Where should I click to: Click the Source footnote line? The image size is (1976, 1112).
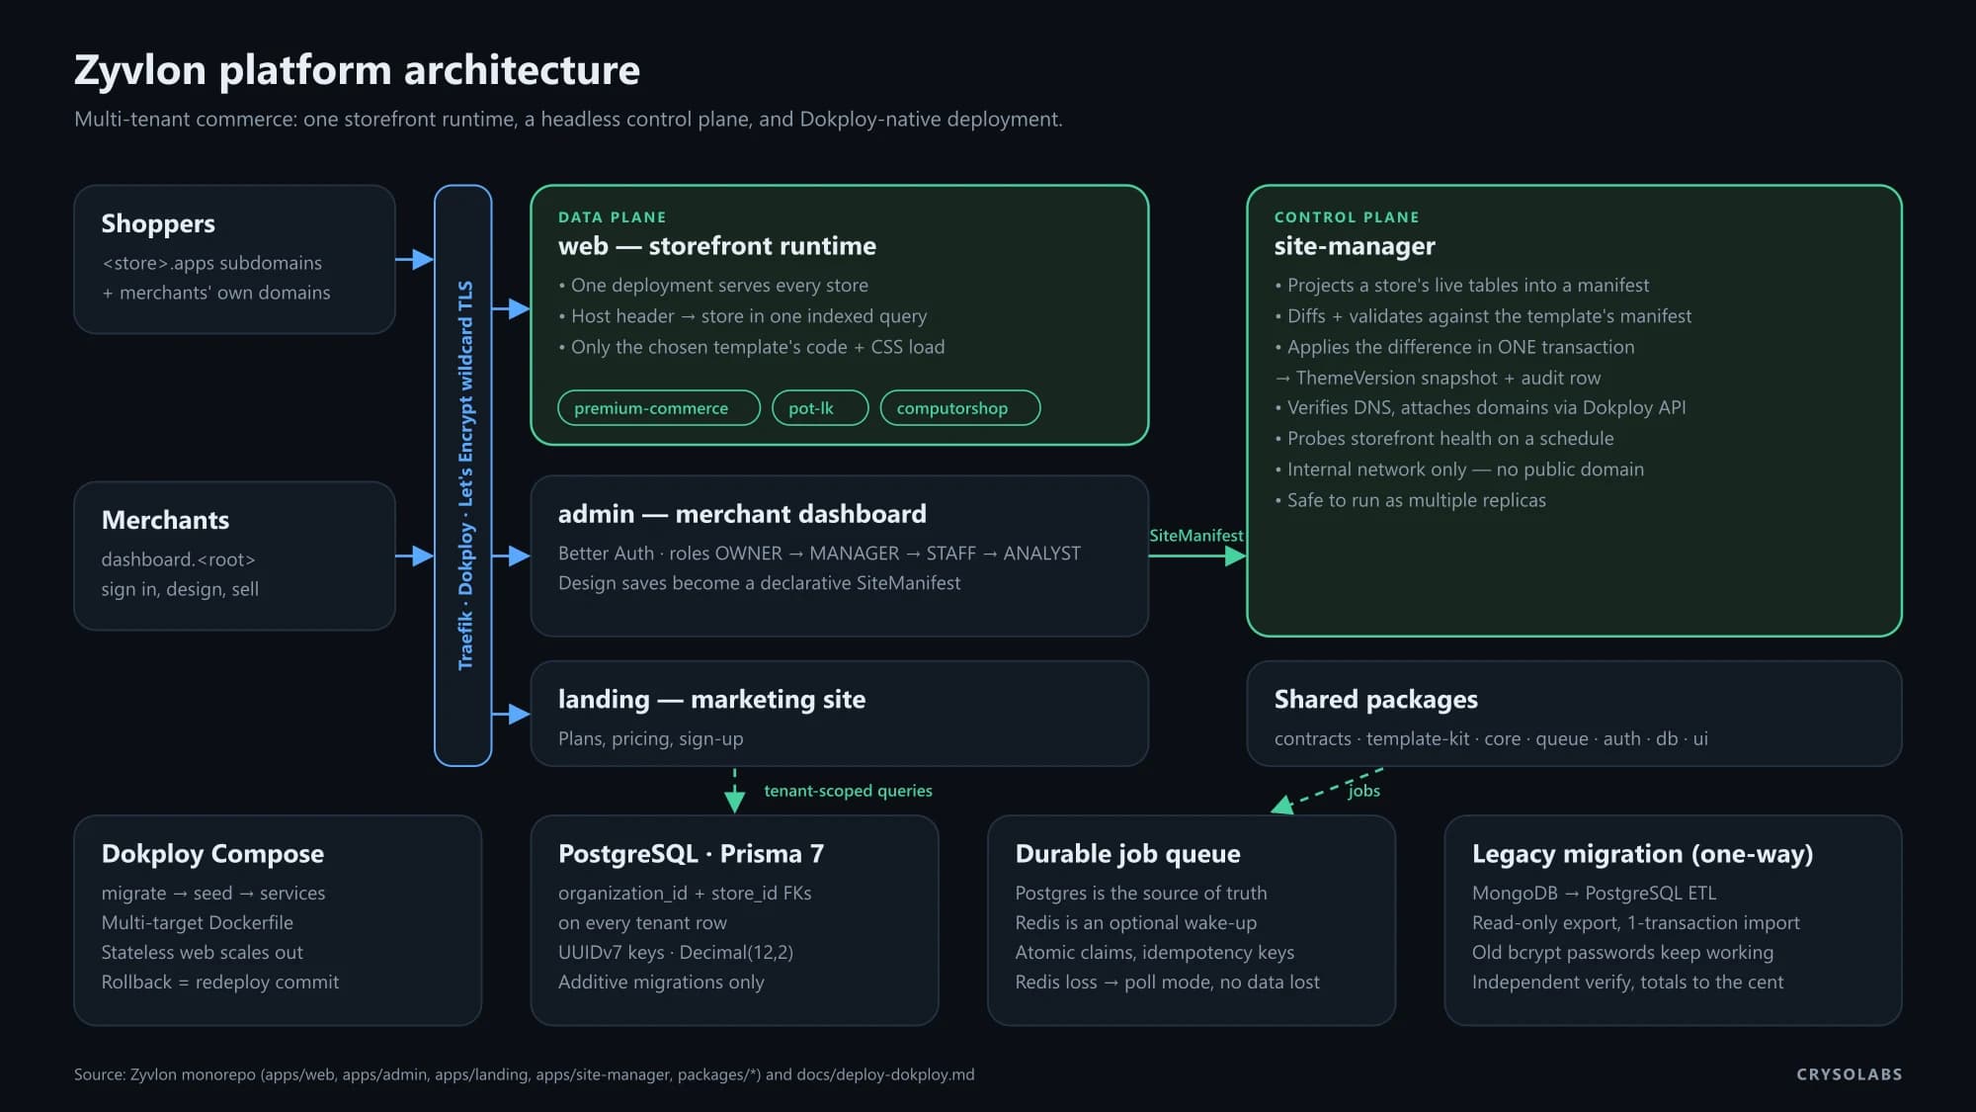click(x=524, y=1074)
